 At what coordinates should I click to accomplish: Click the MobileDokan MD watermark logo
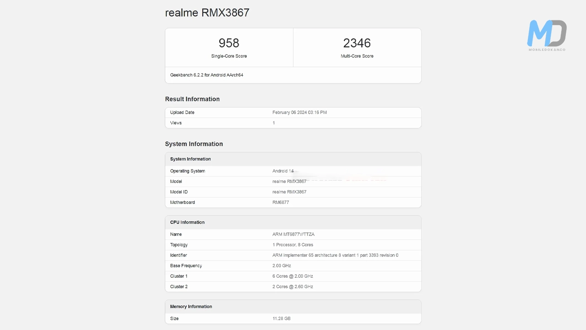coord(547,35)
